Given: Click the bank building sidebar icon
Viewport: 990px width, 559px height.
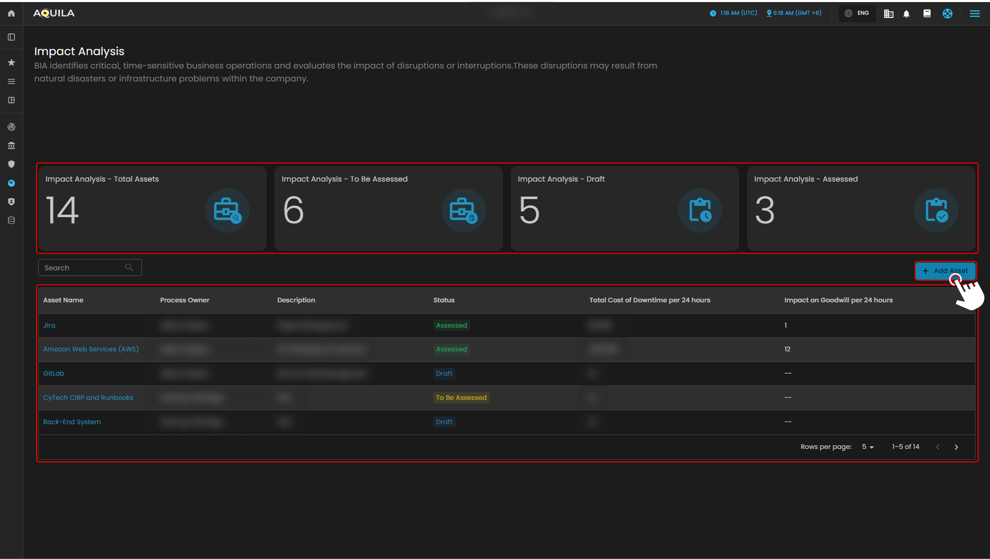Looking at the screenshot, I should coord(11,146).
